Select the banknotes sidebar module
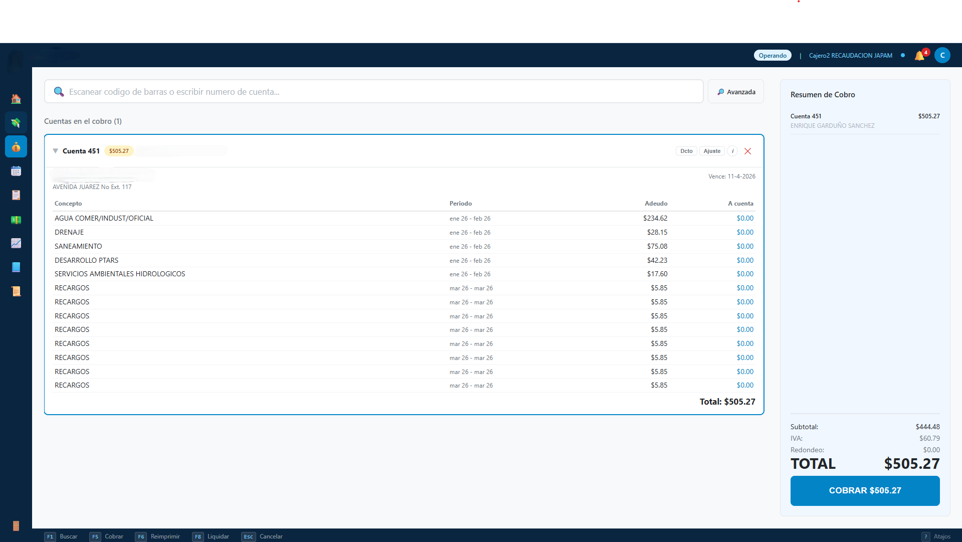This screenshot has width=962, height=542. 16,219
